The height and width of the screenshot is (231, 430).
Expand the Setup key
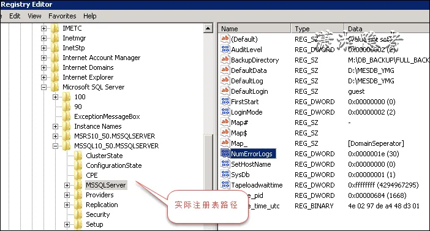click(67, 224)
